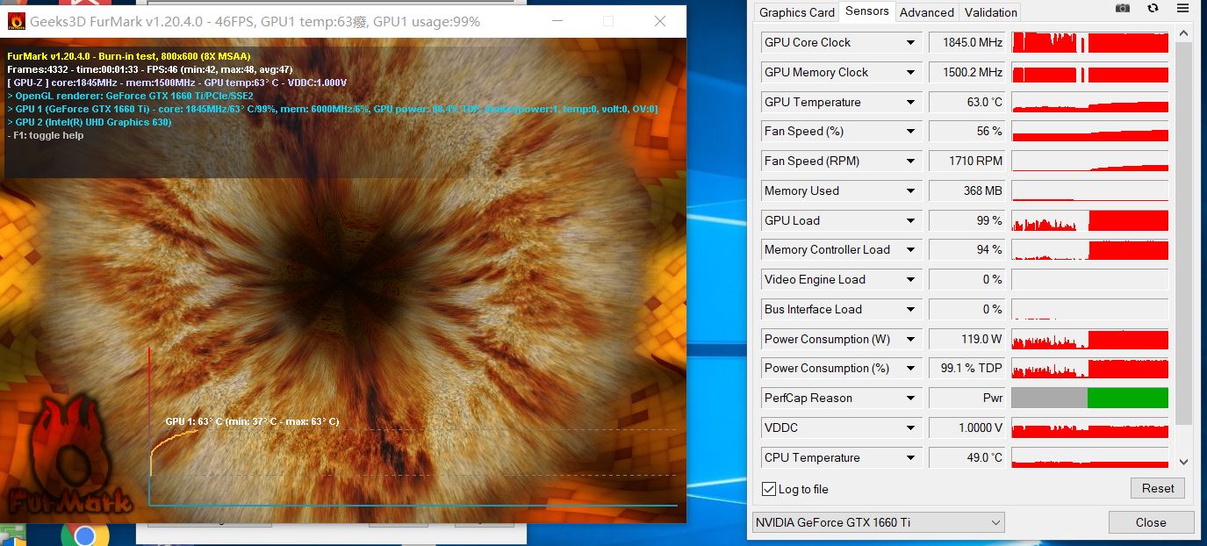Open the Fan Speed (%) dropdown

911,131
